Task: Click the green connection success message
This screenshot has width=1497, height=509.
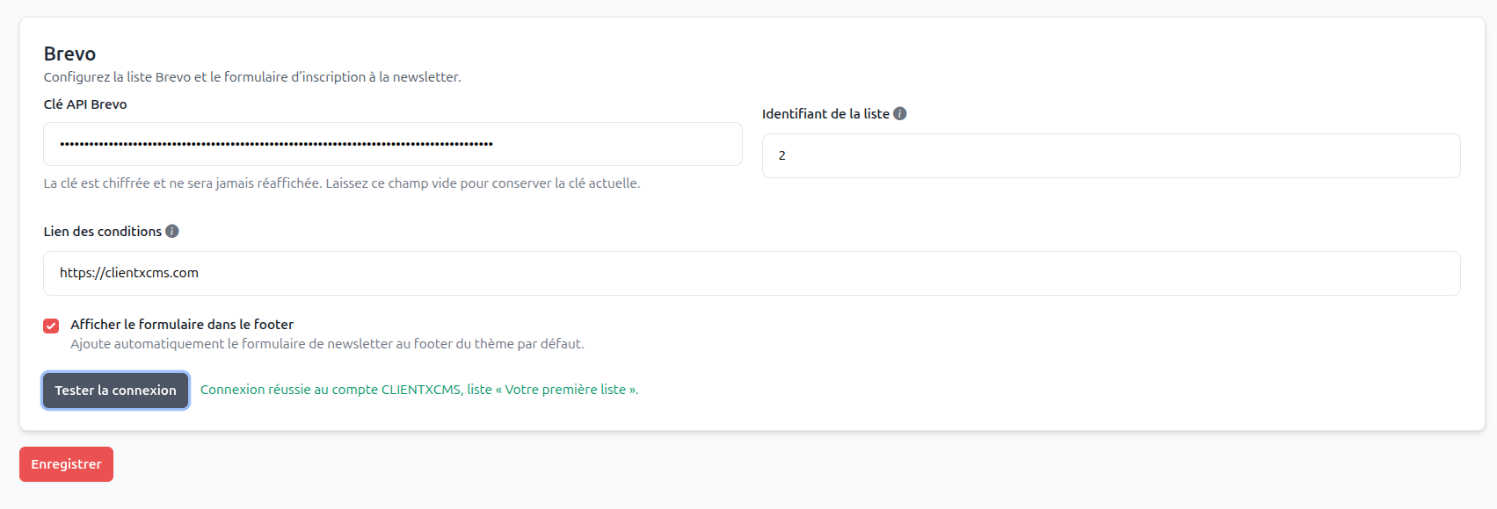Action: click(x=419, y=390)
